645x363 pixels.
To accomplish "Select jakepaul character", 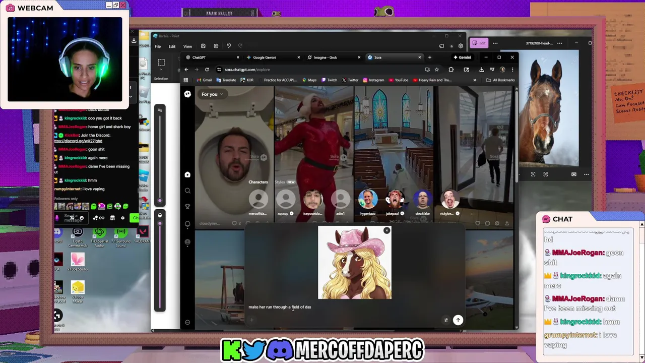I will click(x=395, y=202).
